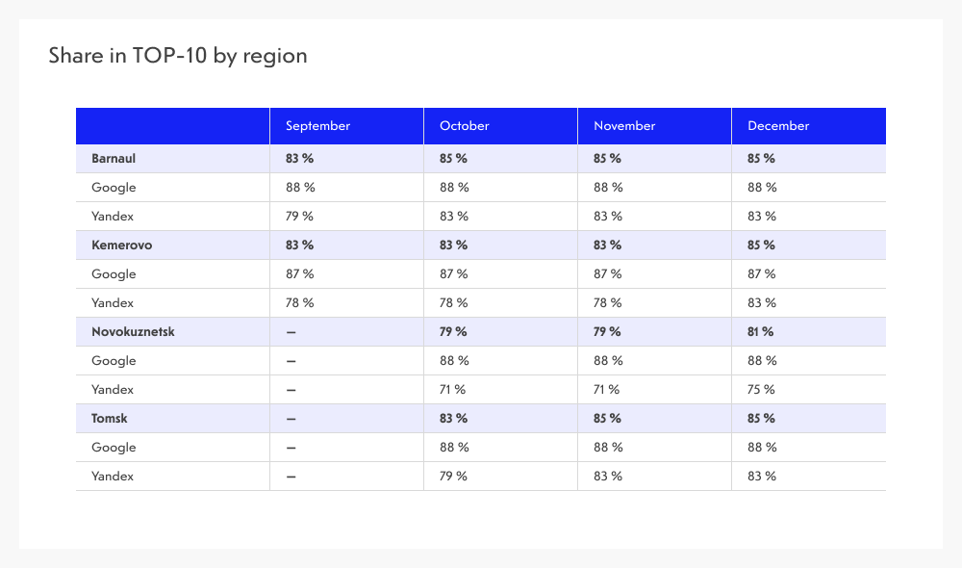
Task: Click Barnaul's September 83 % cell
Action: [300, 159]
